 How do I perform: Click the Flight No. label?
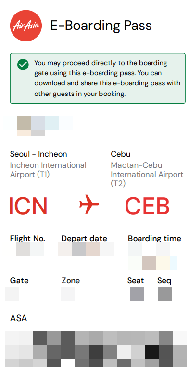tap(27, 238)
